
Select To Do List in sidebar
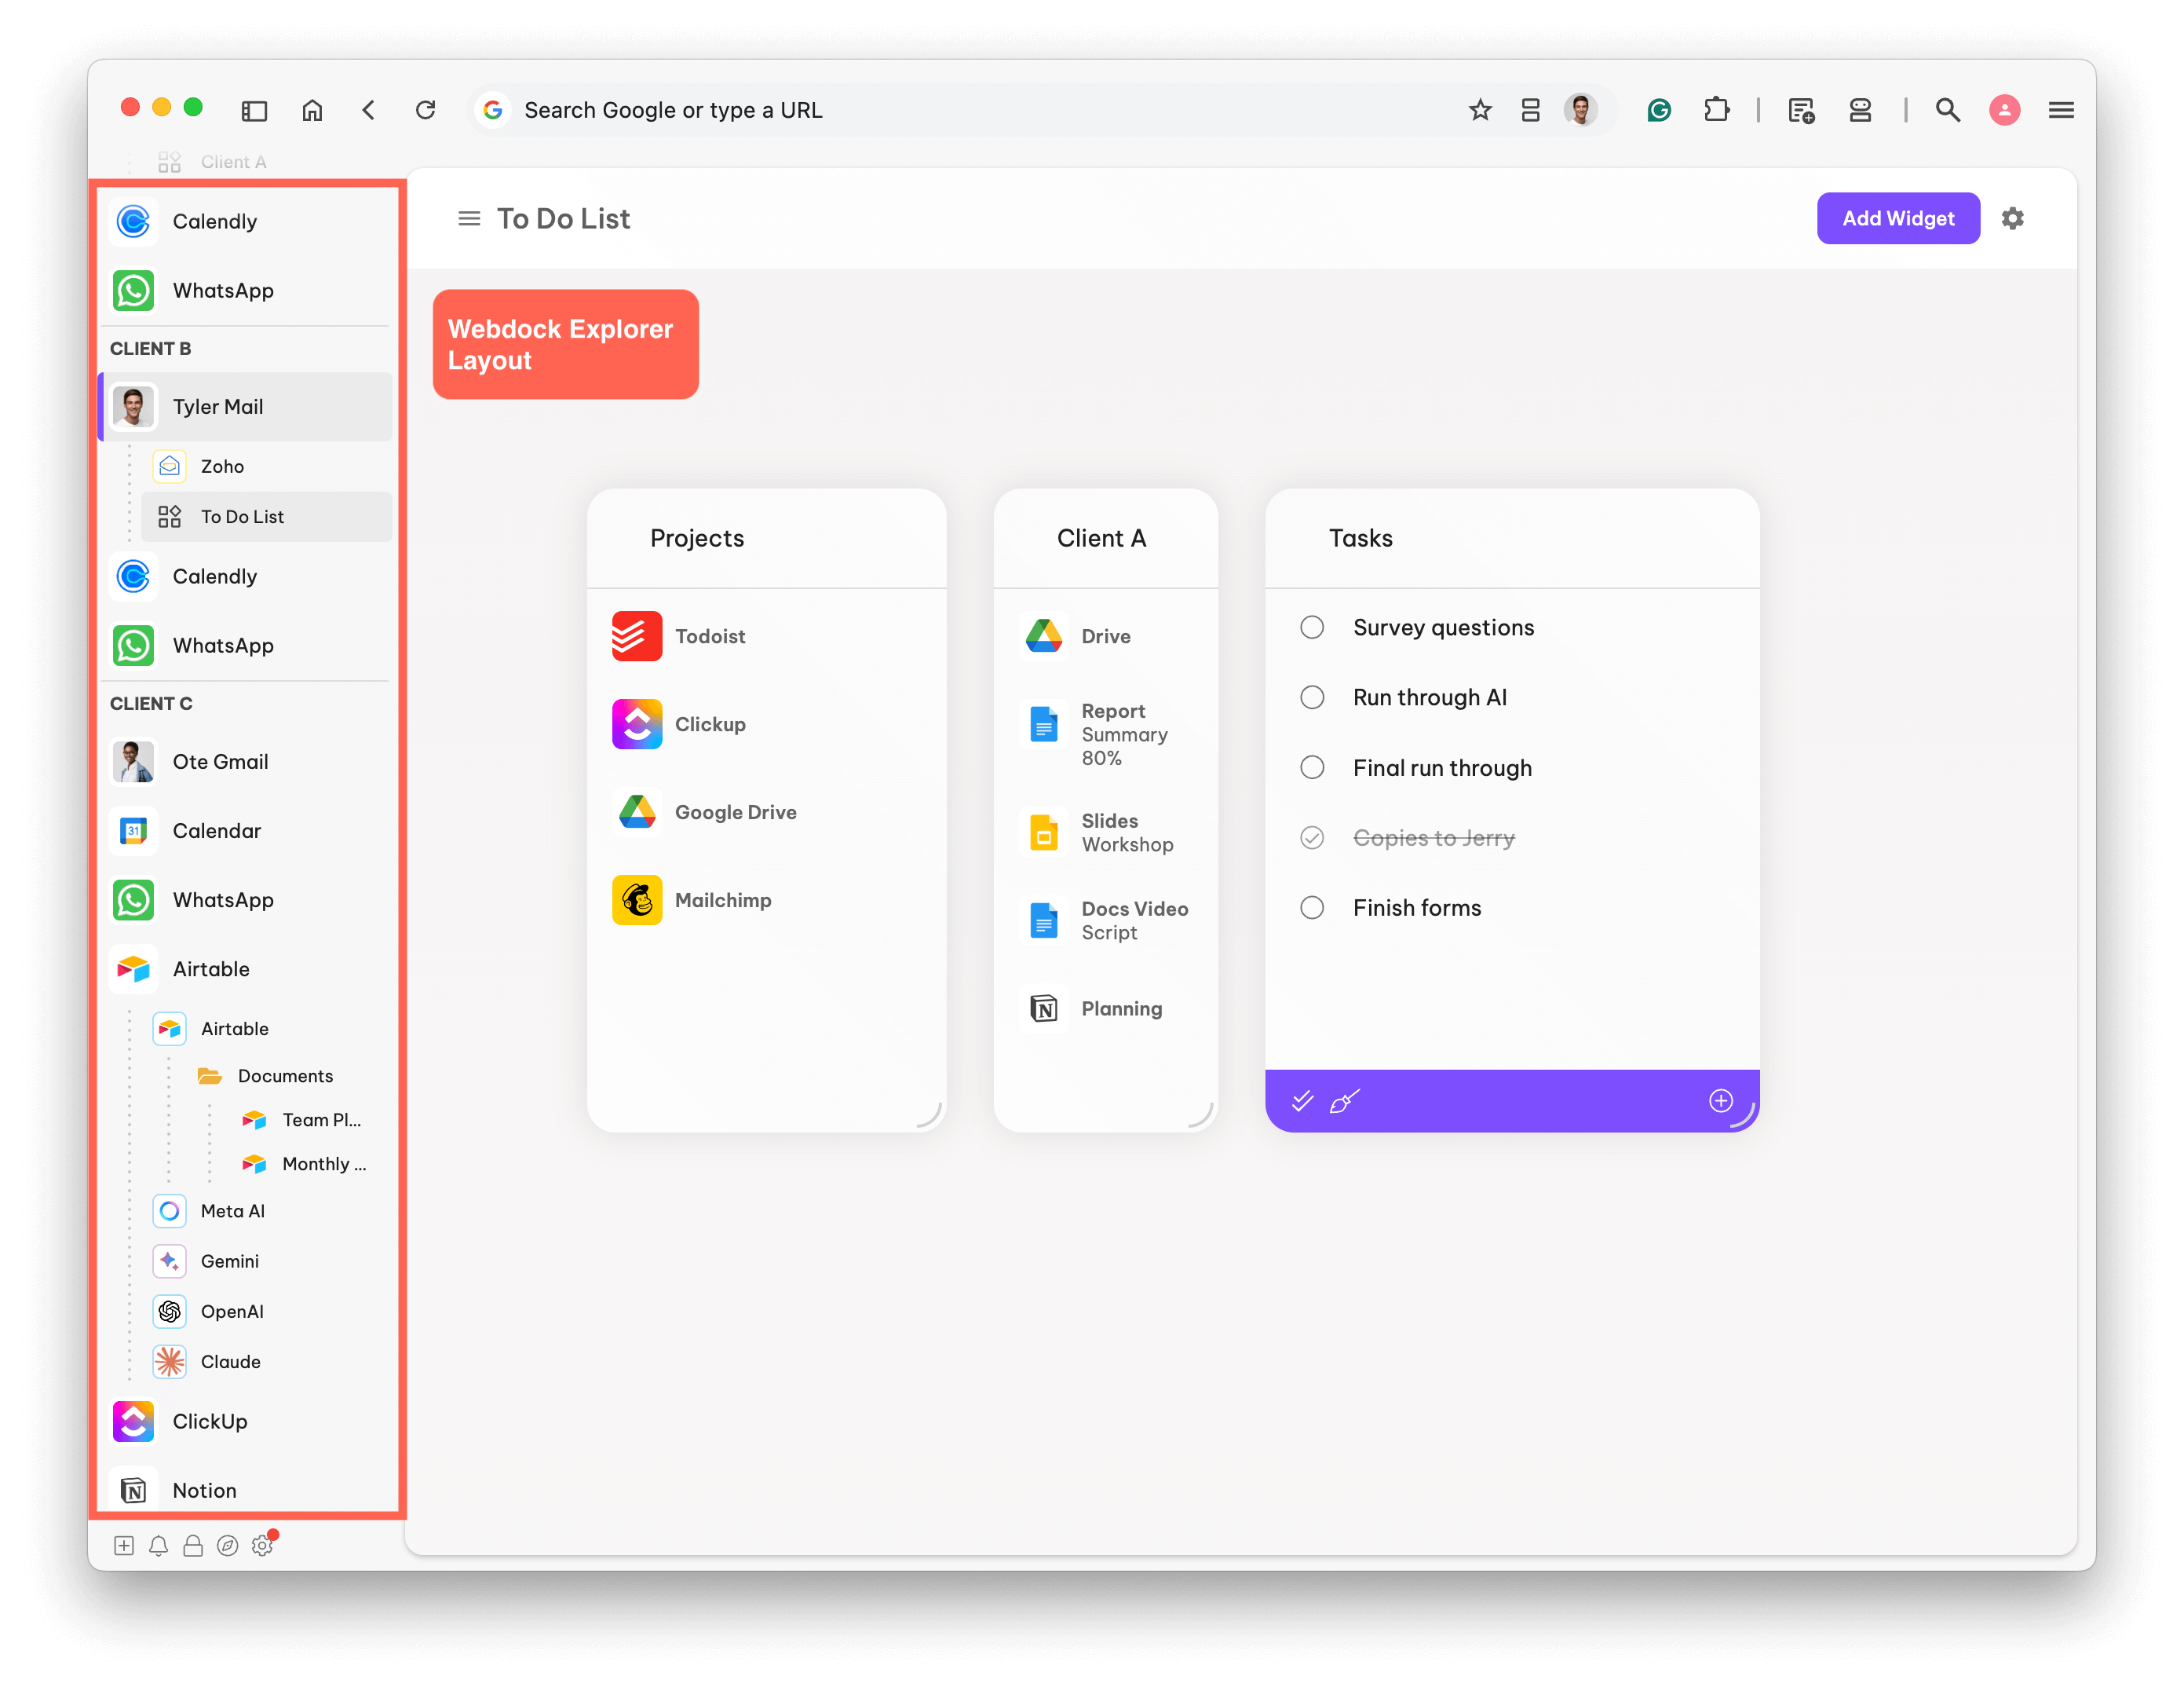(x=268, y=516)
